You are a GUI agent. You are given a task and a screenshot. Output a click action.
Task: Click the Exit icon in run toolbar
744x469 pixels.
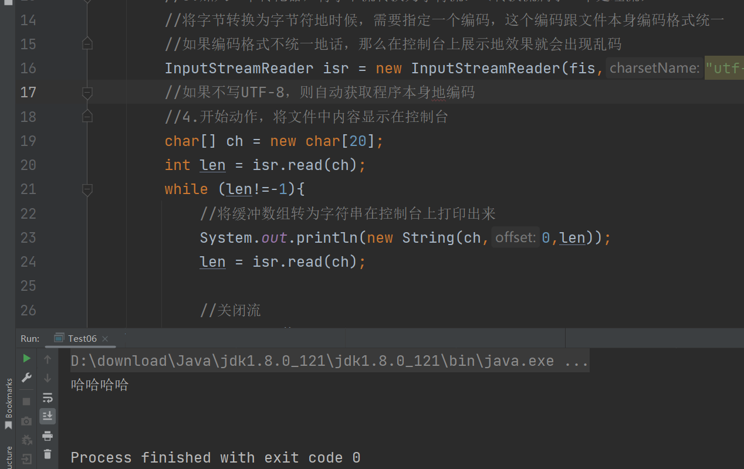pyautogui.click(x=26, y=458)
